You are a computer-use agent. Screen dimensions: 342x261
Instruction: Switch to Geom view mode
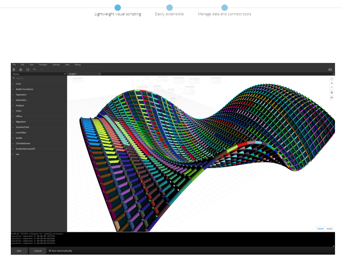coord(320,229)
